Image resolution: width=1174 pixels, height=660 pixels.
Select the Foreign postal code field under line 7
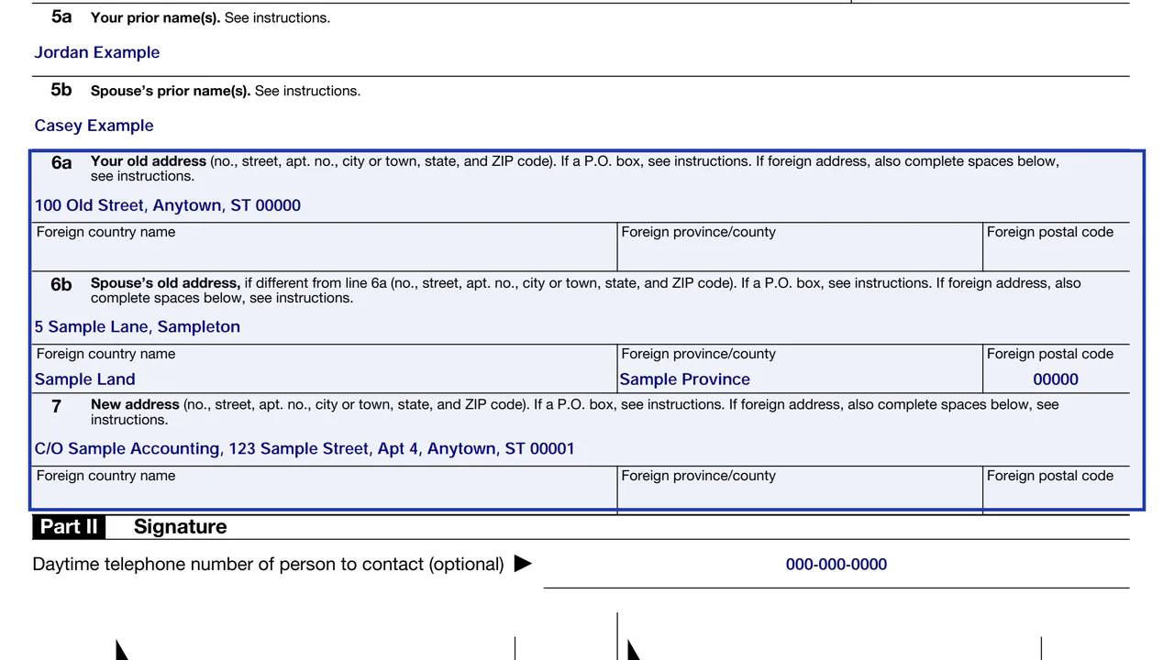(x=1056, y=499)
